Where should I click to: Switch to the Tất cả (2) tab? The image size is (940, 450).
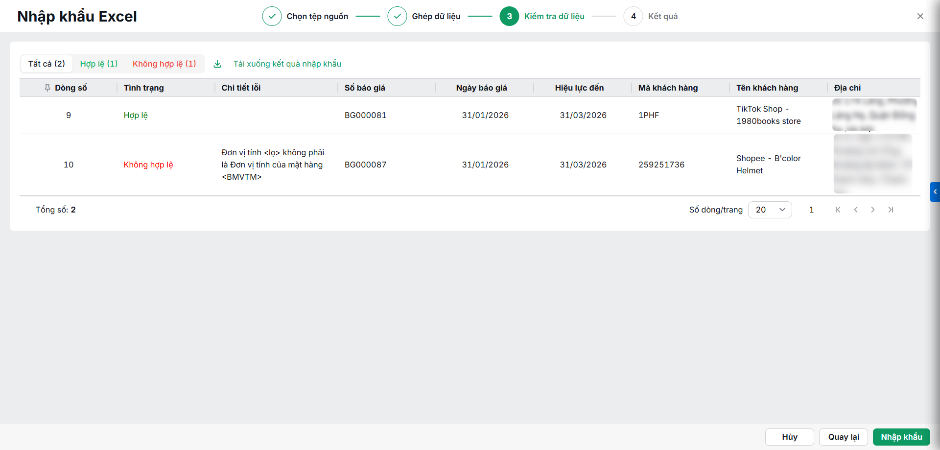click(x=47, y=64)
